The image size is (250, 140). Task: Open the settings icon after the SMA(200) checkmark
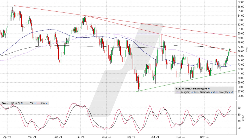coord(214,92)
